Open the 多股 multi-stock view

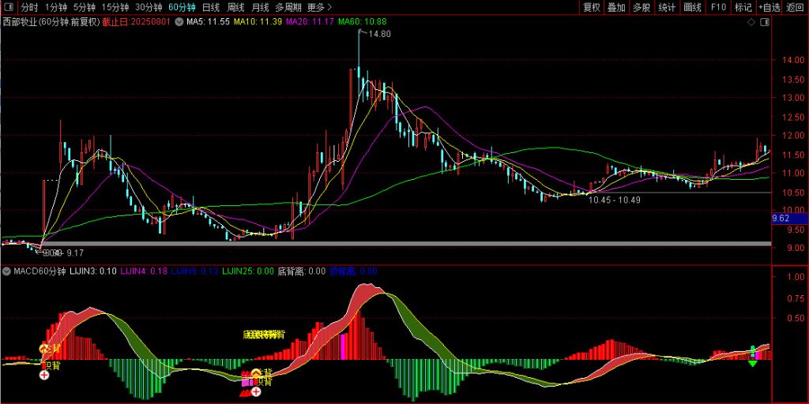[x=642, y=7]
